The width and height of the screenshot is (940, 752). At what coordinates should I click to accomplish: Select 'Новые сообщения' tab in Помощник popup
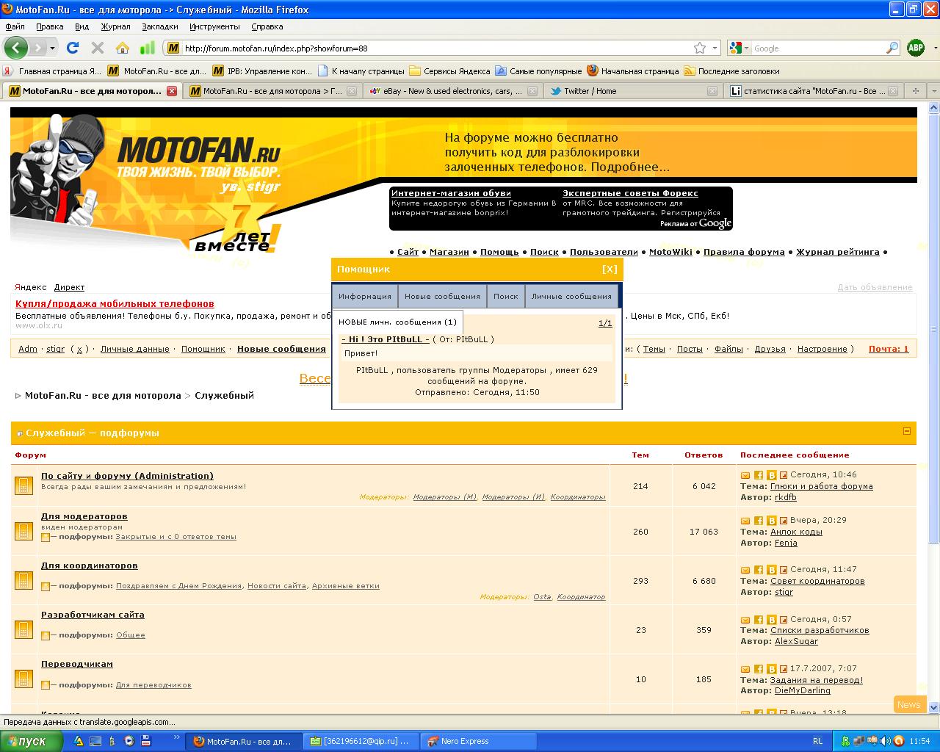[x=442, y=297]
